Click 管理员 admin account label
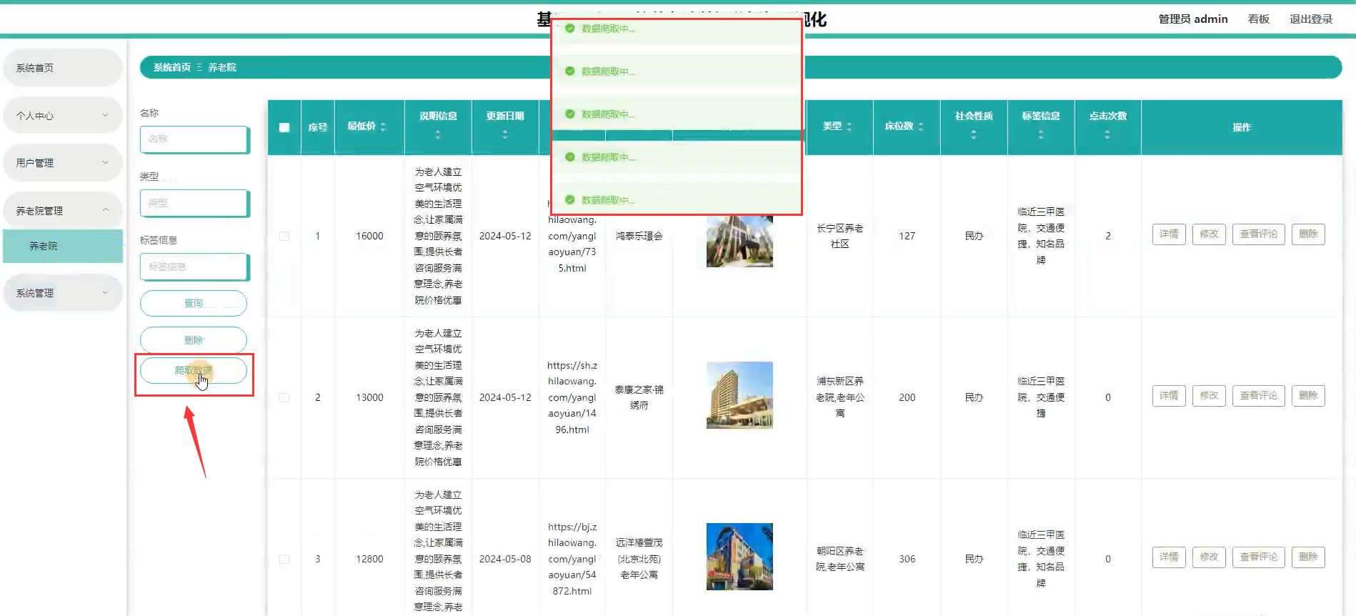 click(1192, 19)
